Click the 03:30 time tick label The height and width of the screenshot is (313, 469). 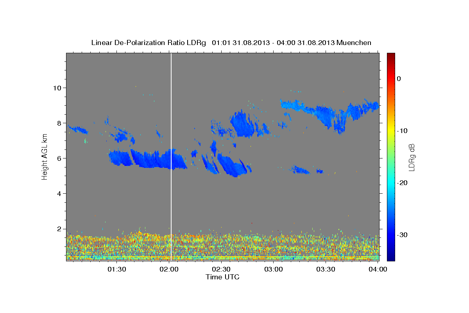tap(326, 270)
